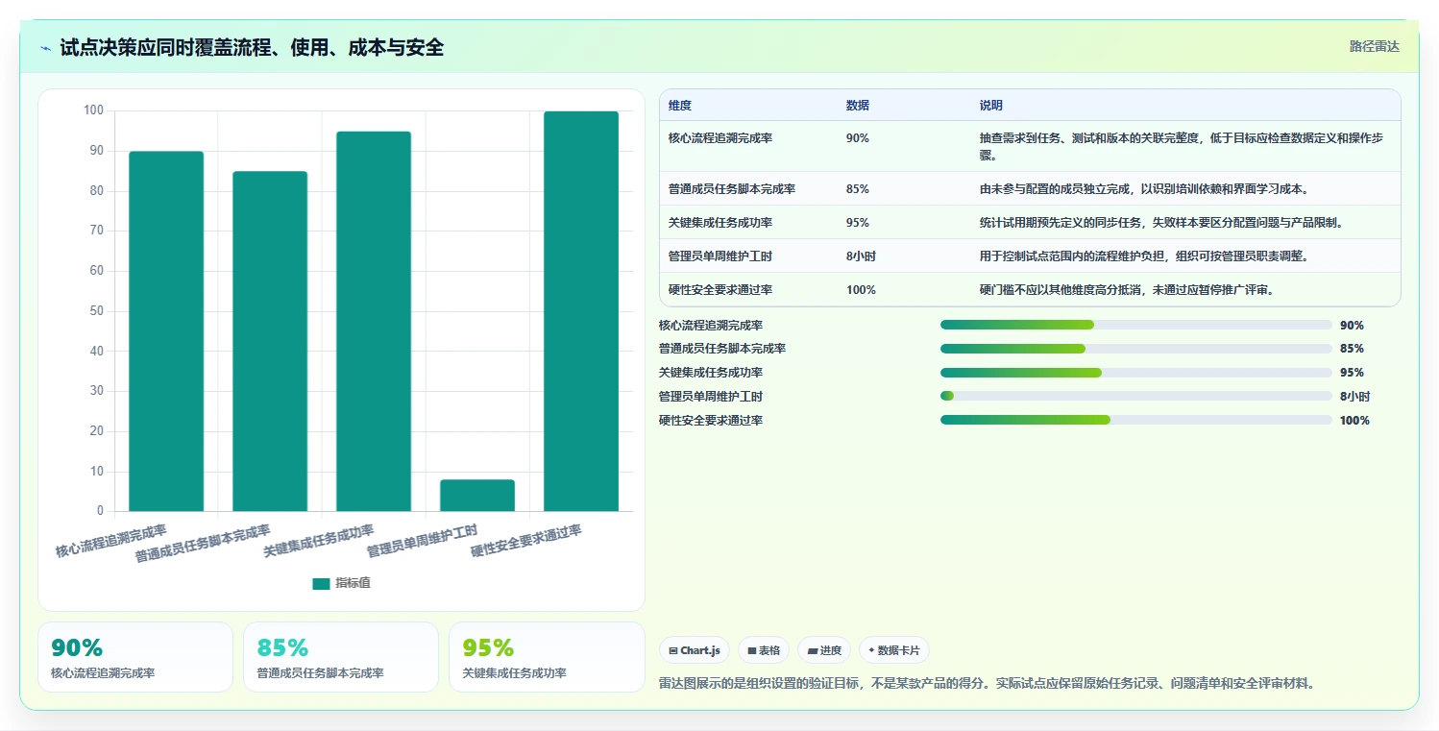Click the Chart.js tag pill

pos(695,650)
